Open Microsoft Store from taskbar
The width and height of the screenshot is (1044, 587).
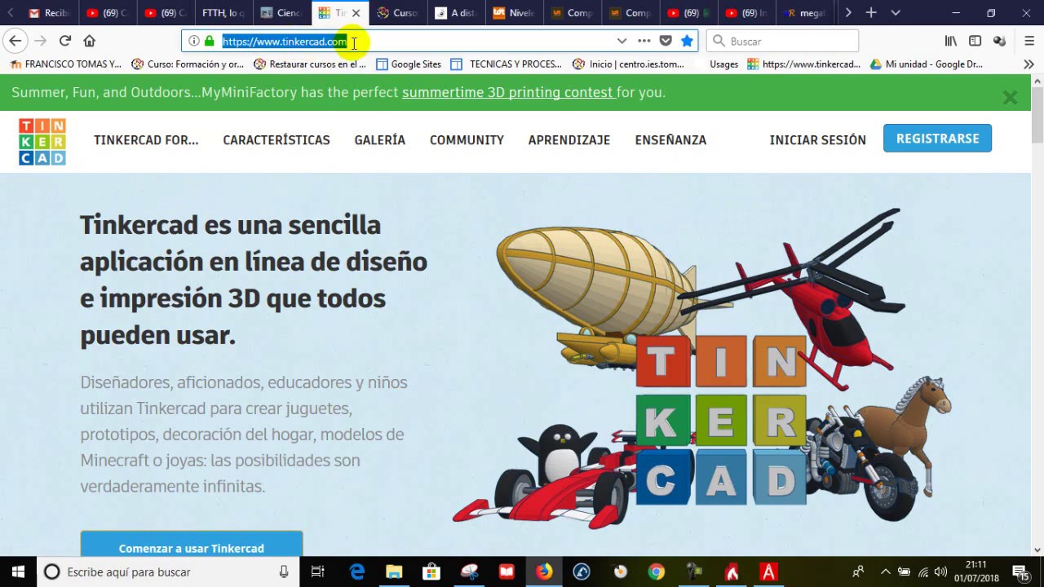coord(431,572)
